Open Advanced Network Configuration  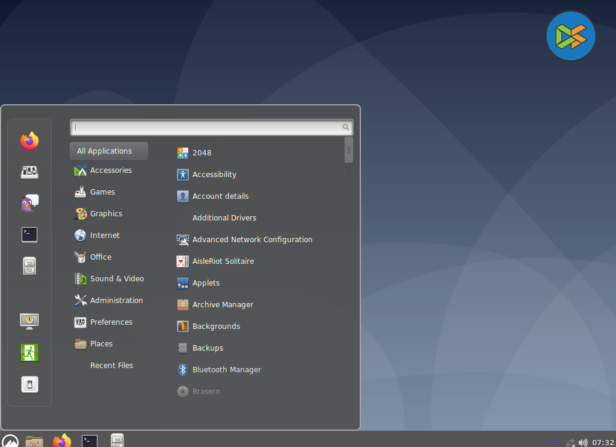(x=252, y=240)
